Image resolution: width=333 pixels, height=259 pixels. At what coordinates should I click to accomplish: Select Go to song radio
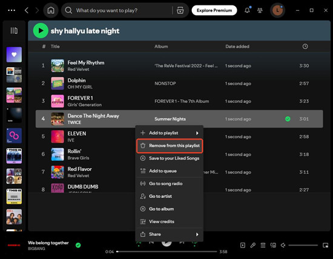(x=170, y=183)
